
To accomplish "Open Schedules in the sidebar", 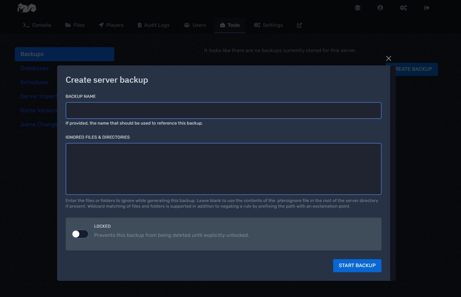I will coord(35,82).
